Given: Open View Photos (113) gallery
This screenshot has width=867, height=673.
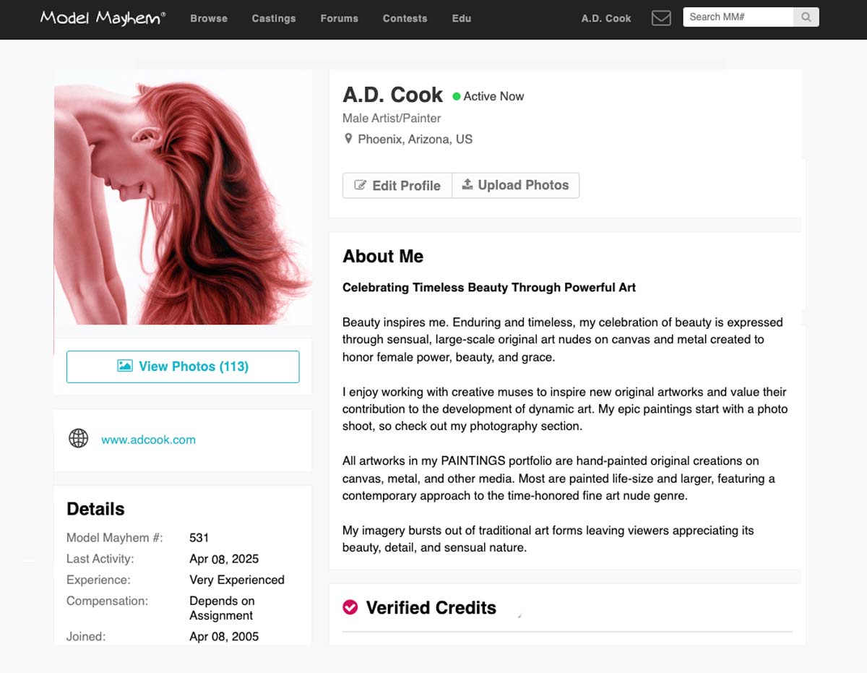Looking at the screenshot, I should pos(183,366).
